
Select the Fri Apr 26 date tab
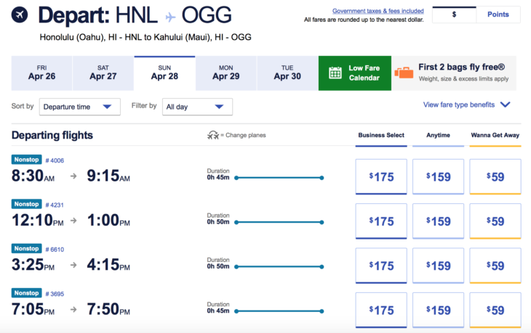coord(41,73)
